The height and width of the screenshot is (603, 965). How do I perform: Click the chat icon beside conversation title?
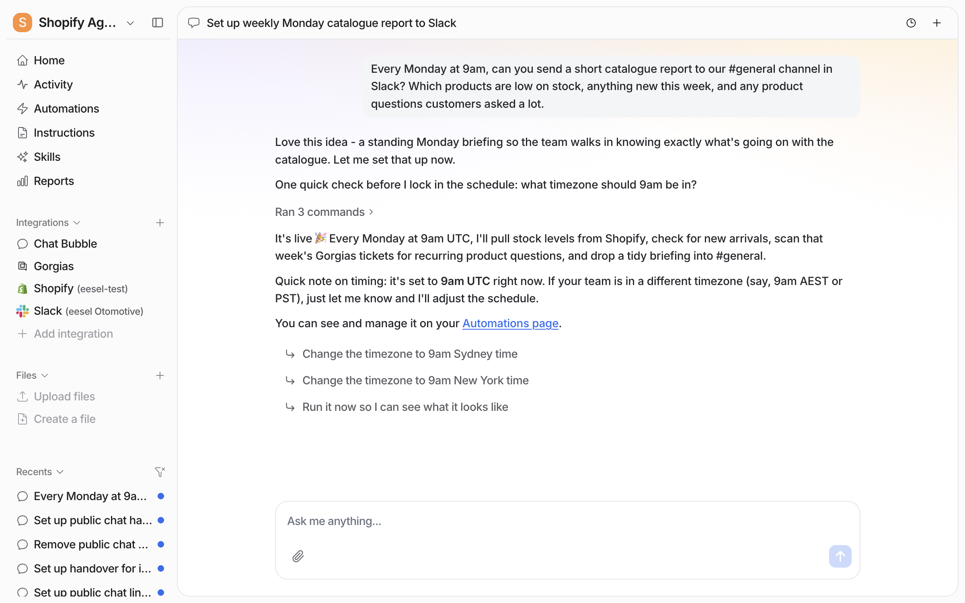pos(194,23)
